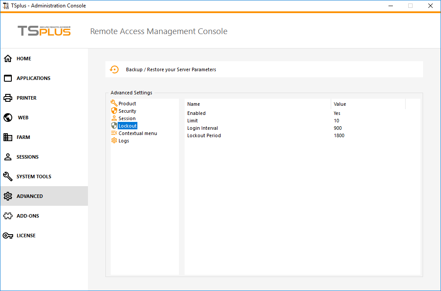Switch to the License section
The image size is (441, 291).
point(26,236)
